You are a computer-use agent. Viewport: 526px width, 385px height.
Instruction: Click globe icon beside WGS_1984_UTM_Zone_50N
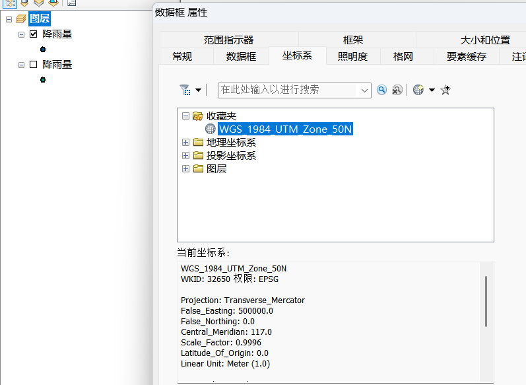pyautogui.click(x=211, y=129)
